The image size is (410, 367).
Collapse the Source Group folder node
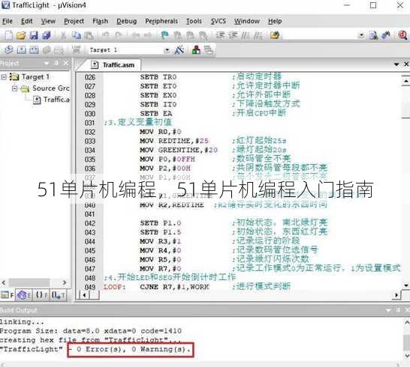(x=15, y=88)
